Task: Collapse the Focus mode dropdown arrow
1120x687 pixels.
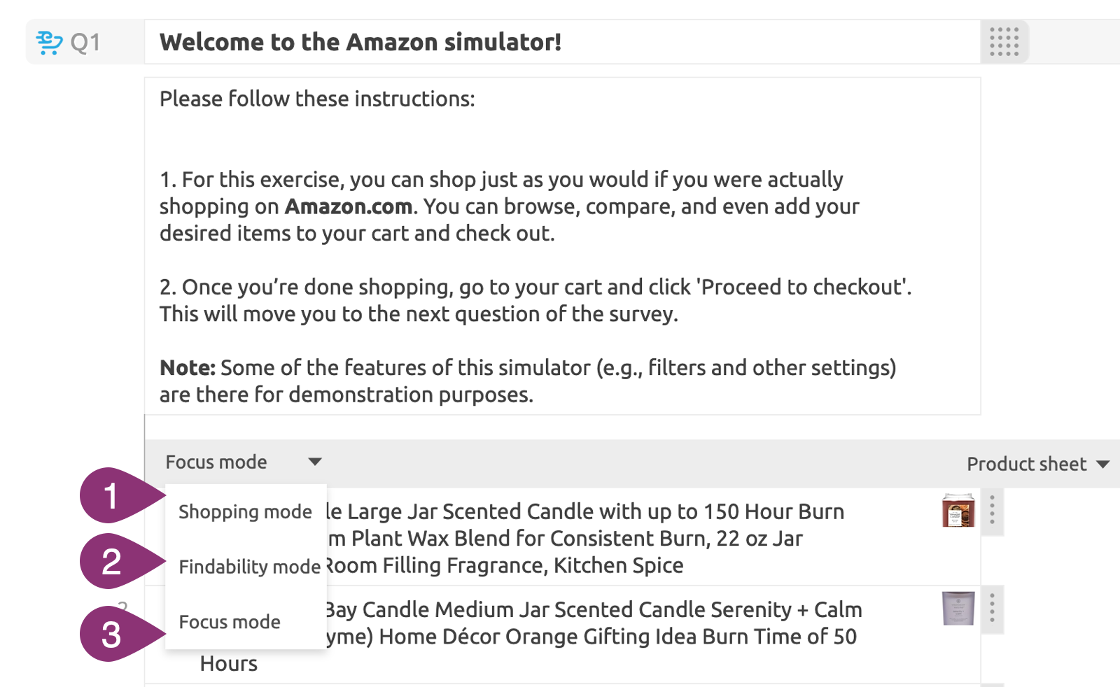Action: [x=315, y=462]
